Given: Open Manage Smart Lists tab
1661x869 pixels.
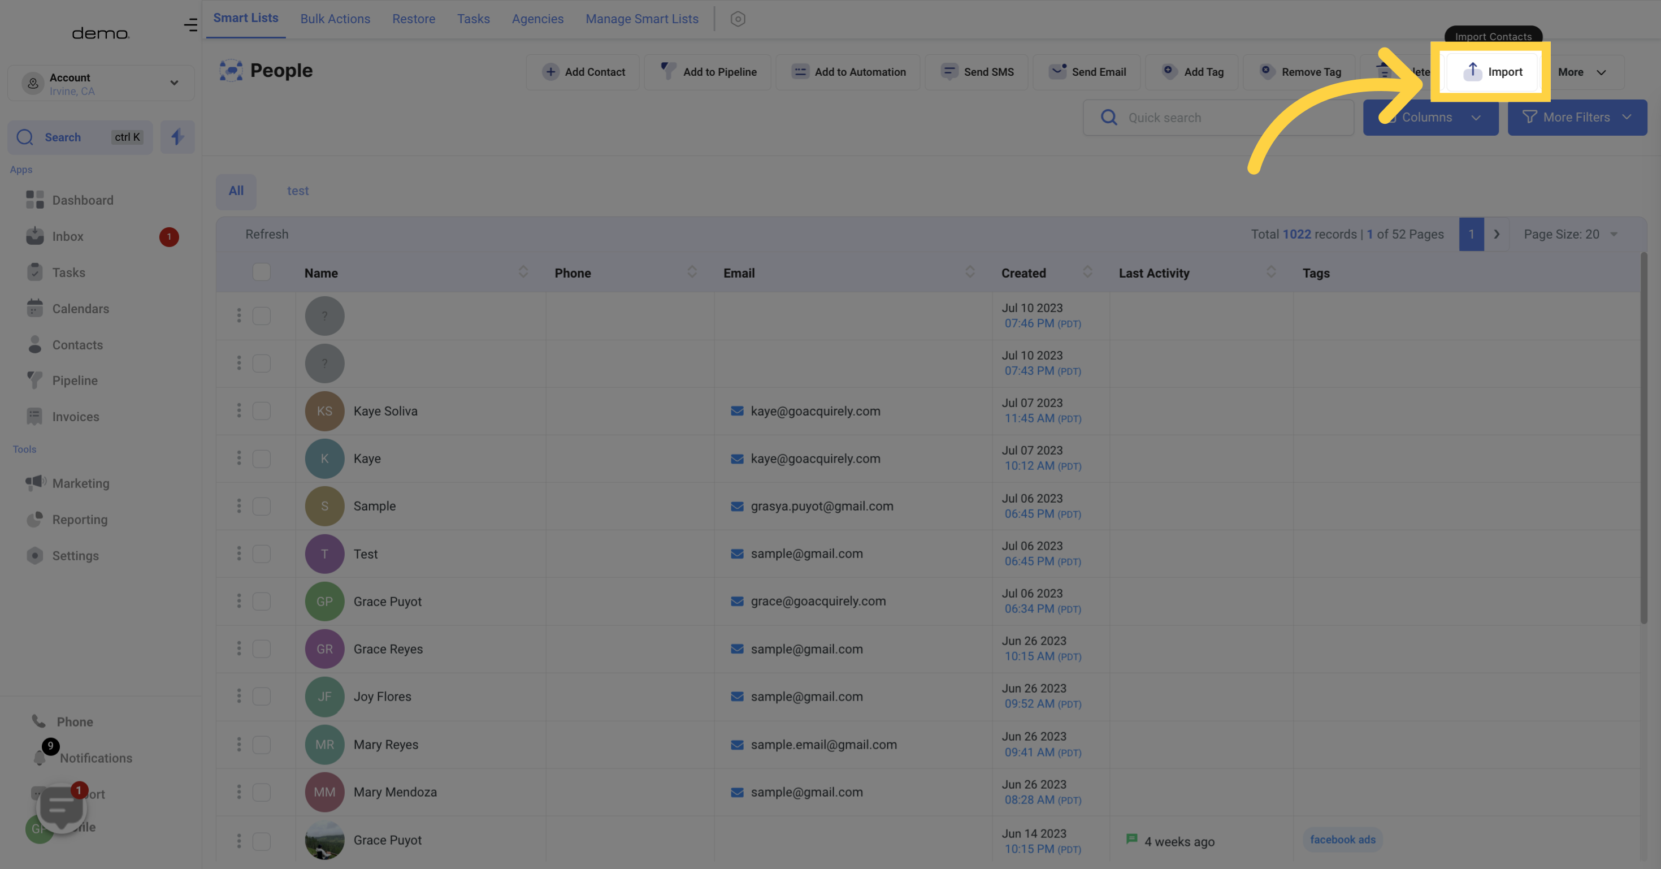Looking at the screenshot, I should (641, 19).
